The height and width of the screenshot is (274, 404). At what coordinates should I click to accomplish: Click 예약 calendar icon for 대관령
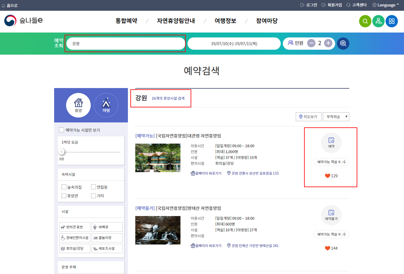click(x=331, y=143)
